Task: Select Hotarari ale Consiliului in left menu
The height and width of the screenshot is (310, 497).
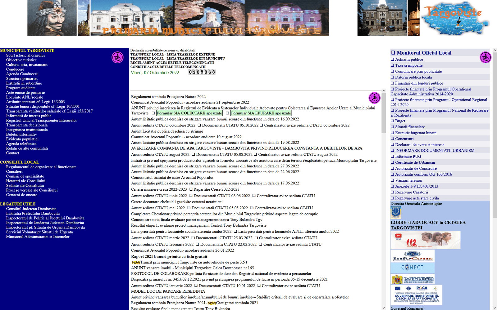Action: coord(26,181)
